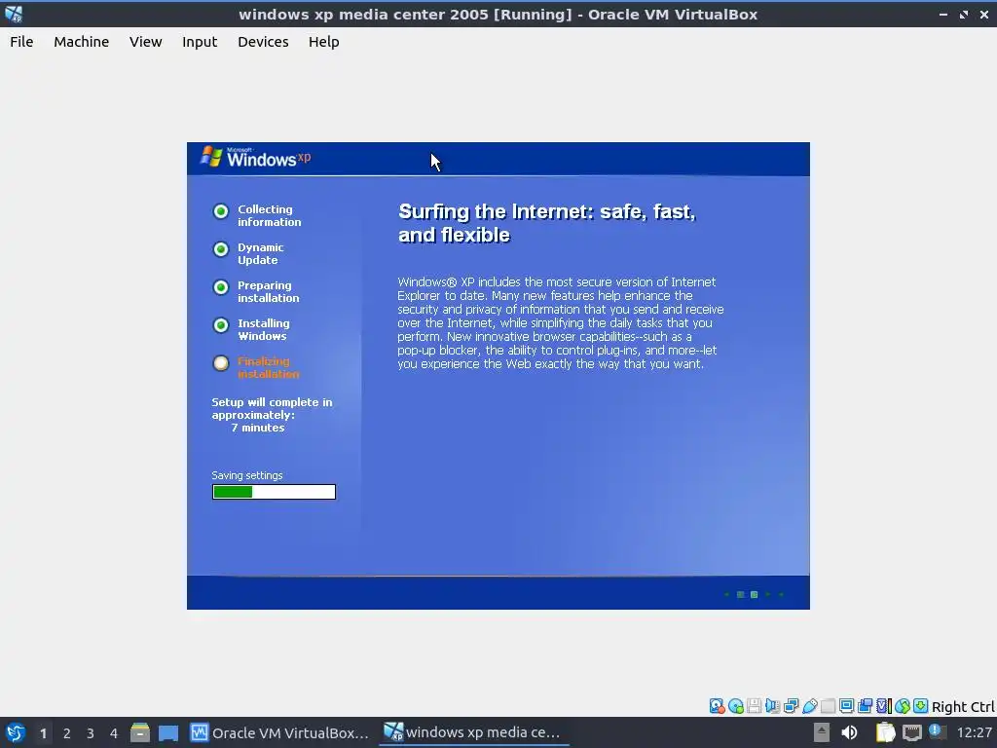Open the file manager drawer icon in taskbar
The width and height of the screenshot is (997, 748).
coord(140,732)
